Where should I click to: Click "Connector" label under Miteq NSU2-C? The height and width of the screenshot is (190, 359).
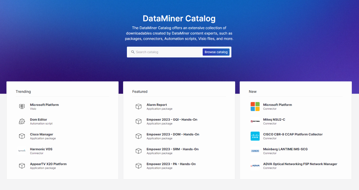(x=270, y=124)
